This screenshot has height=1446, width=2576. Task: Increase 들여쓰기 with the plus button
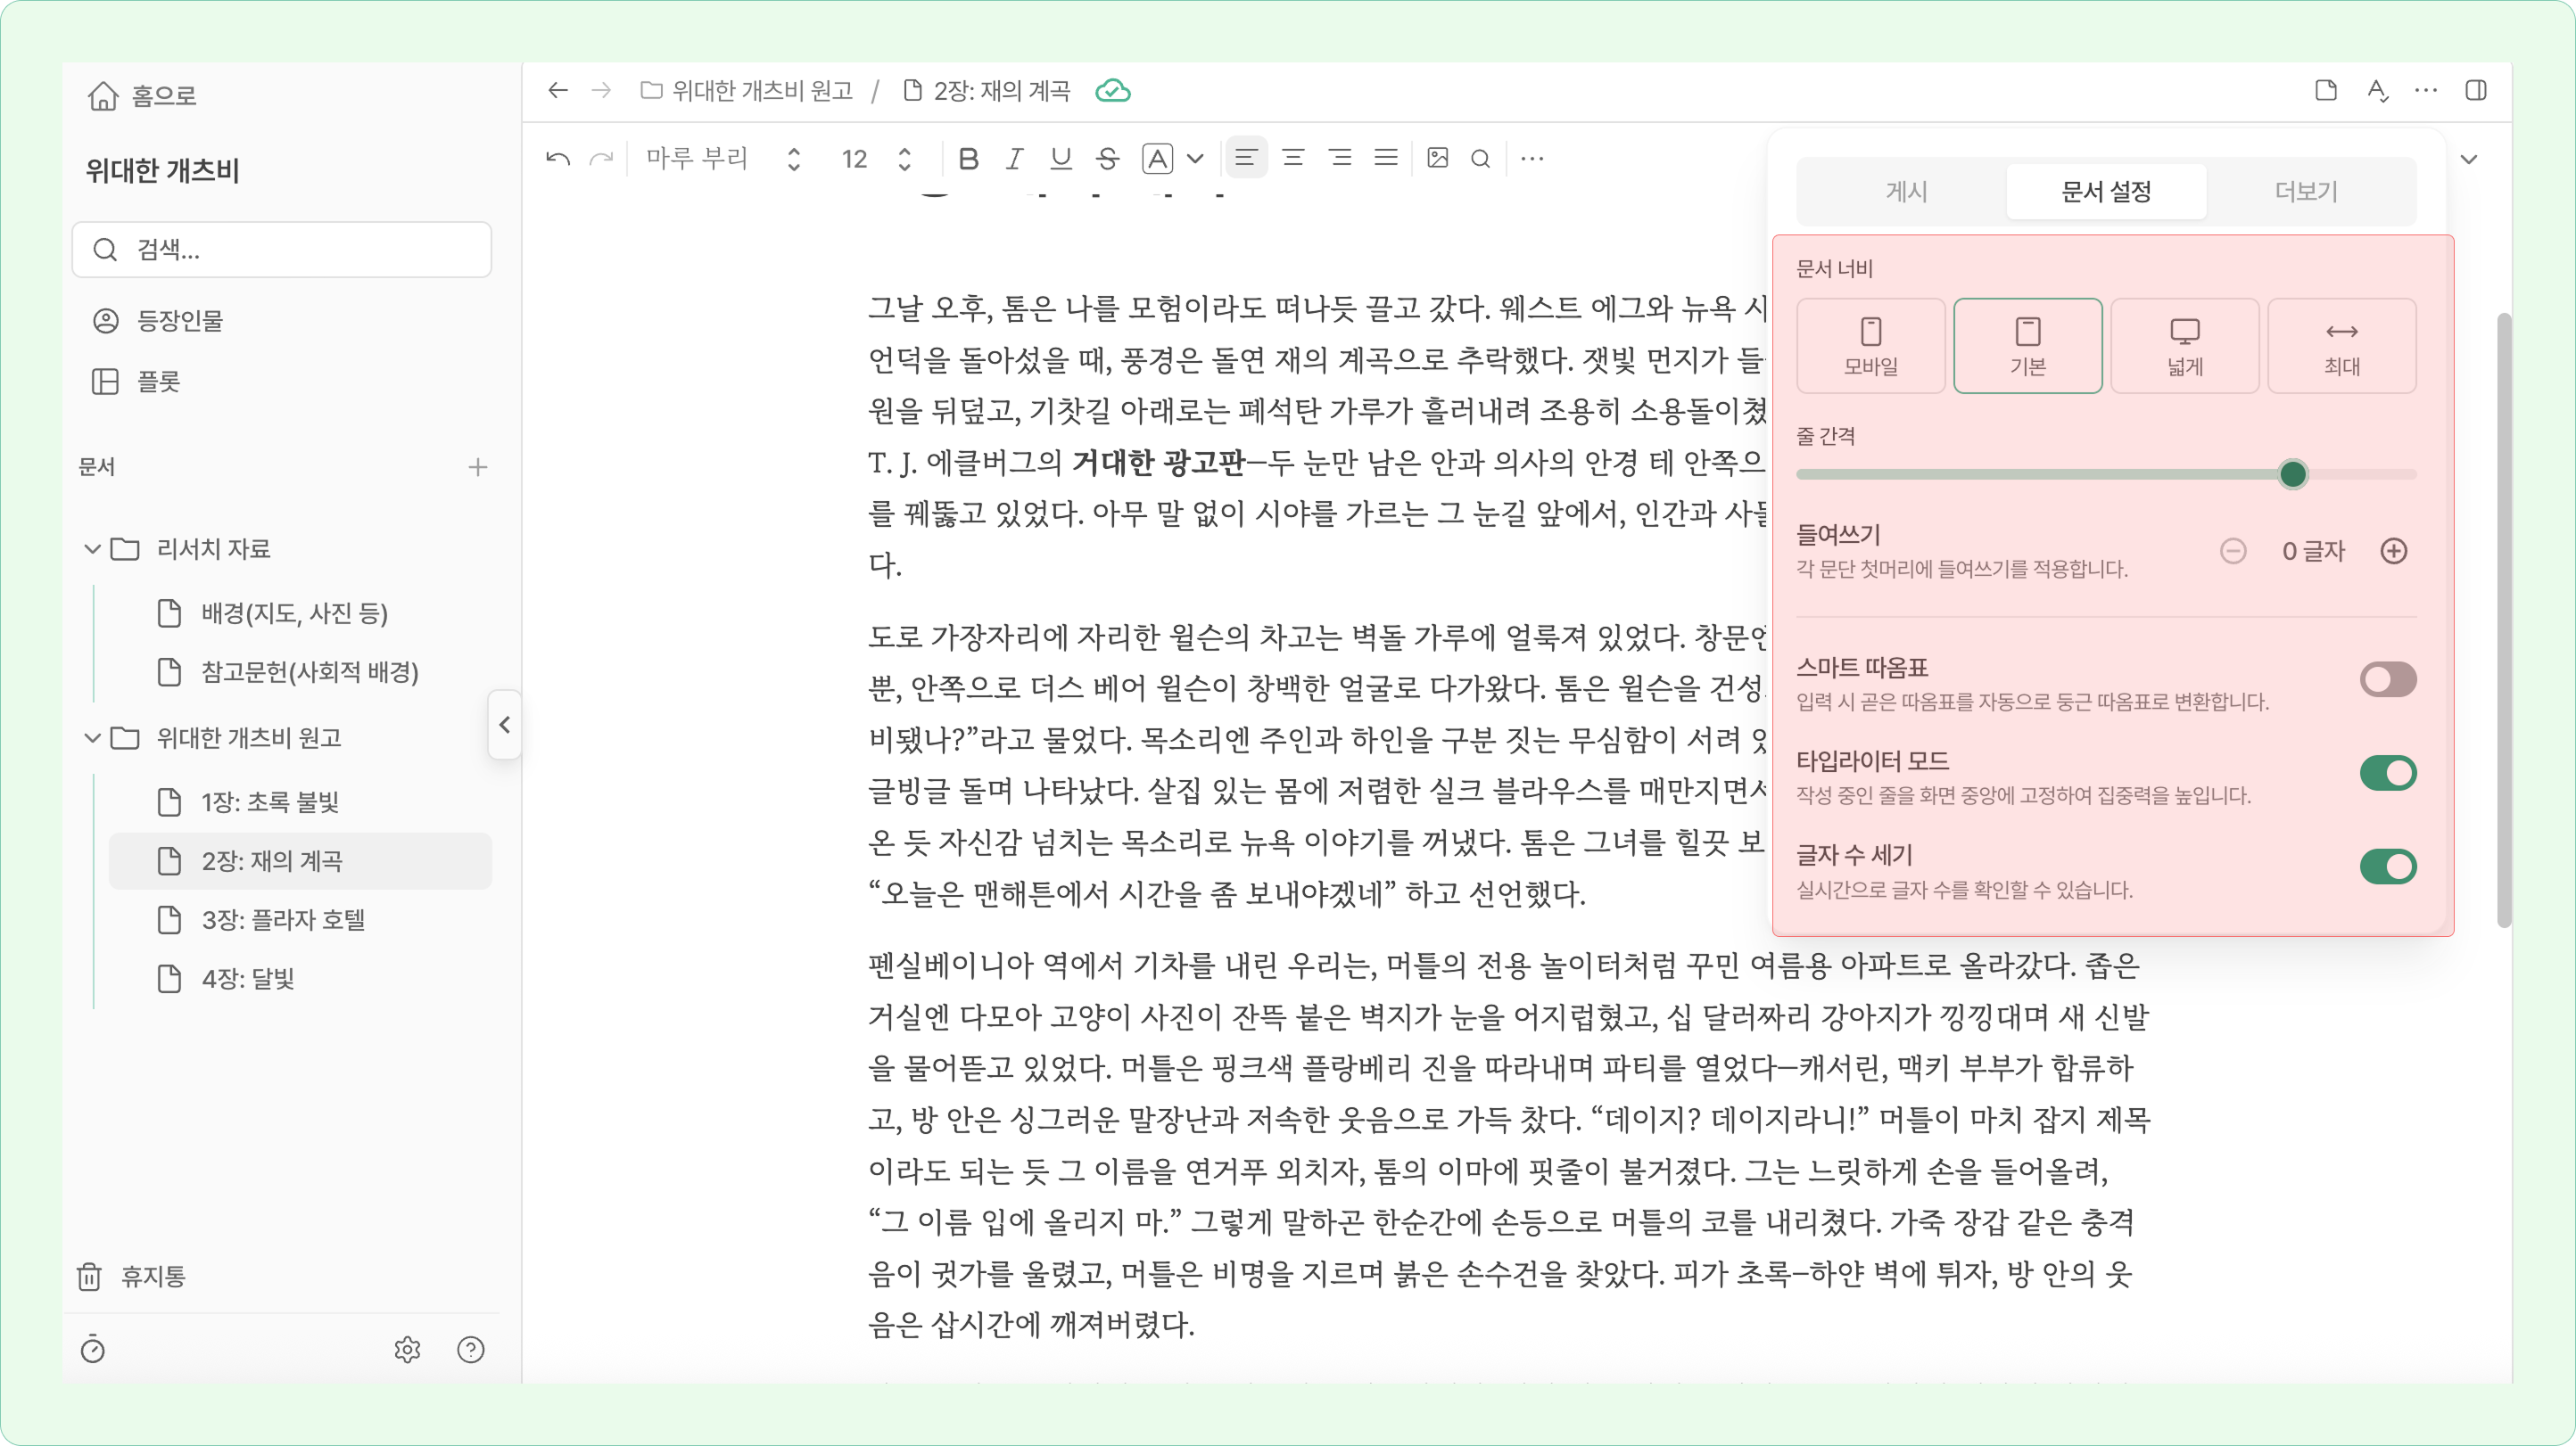[2394, 551]
